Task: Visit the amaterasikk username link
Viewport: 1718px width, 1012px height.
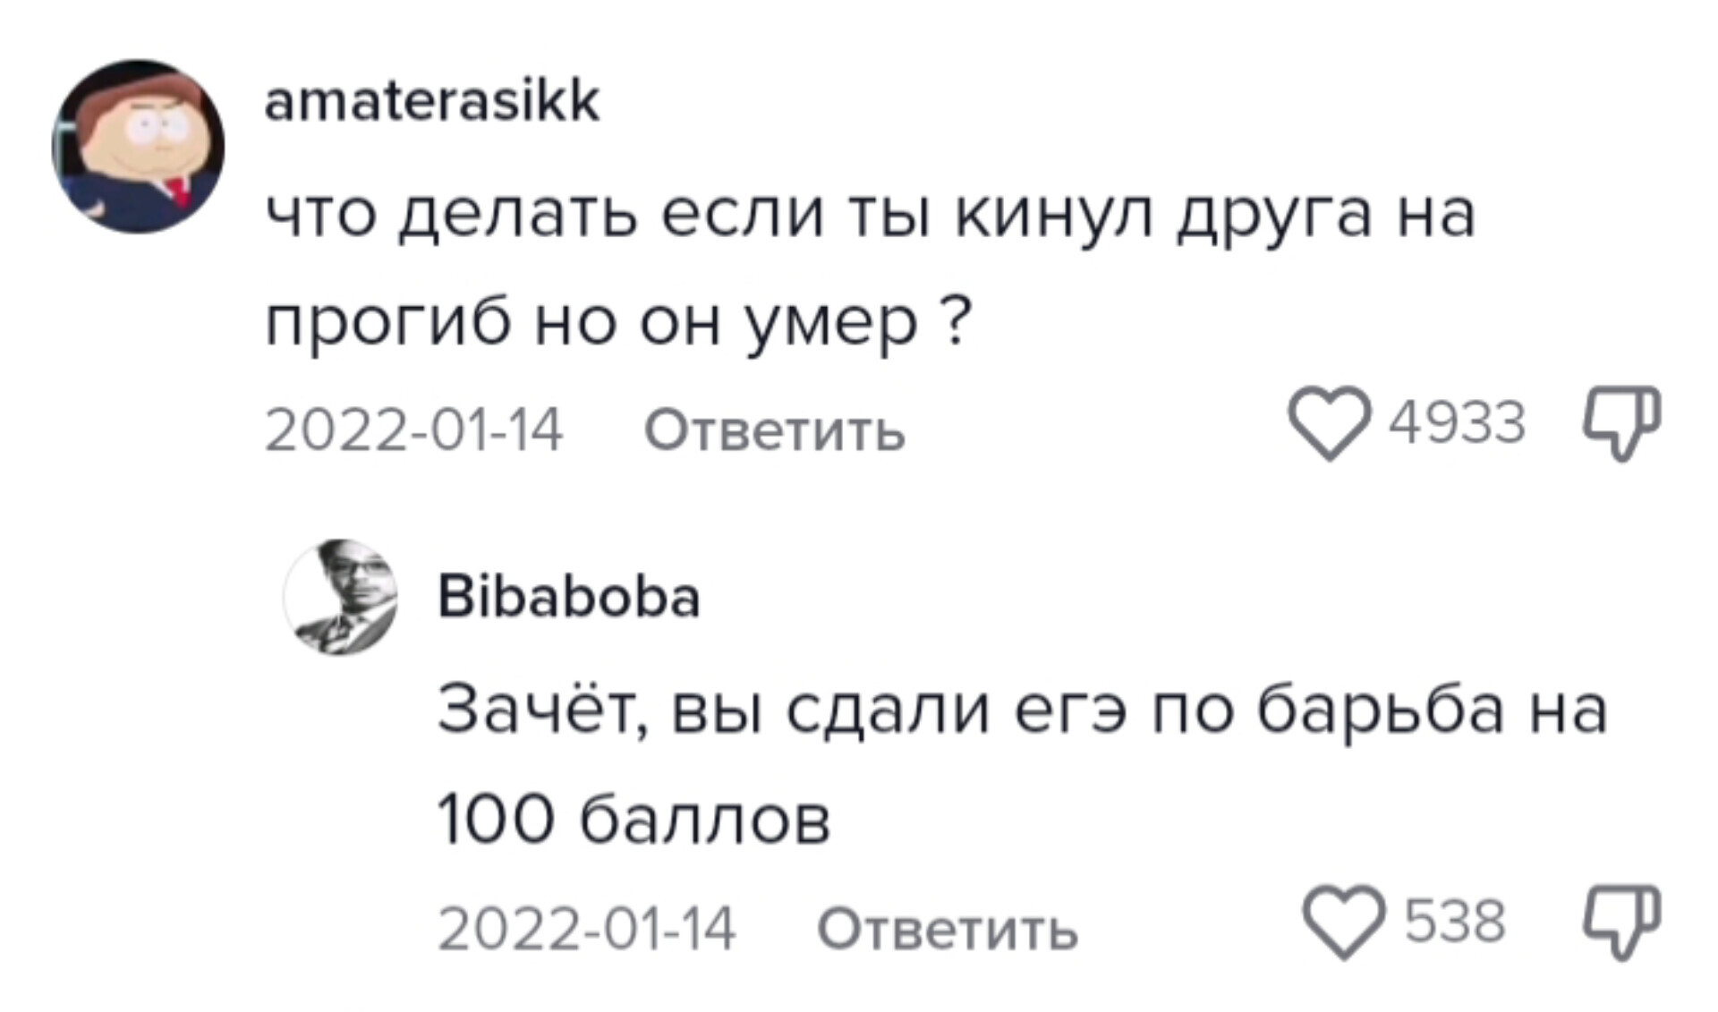Action: [432, 102]
